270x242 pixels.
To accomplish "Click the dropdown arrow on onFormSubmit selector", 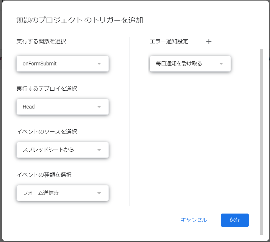I will 100,64.
